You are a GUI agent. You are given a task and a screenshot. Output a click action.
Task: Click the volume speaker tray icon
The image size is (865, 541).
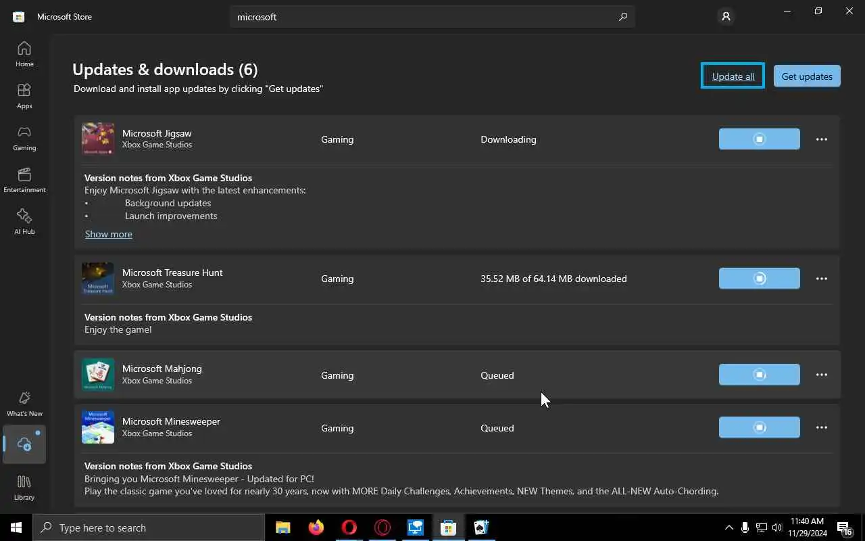click(x=777, y=527)
